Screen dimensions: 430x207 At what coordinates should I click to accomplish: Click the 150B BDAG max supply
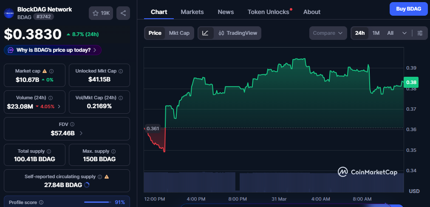point(99,159)
